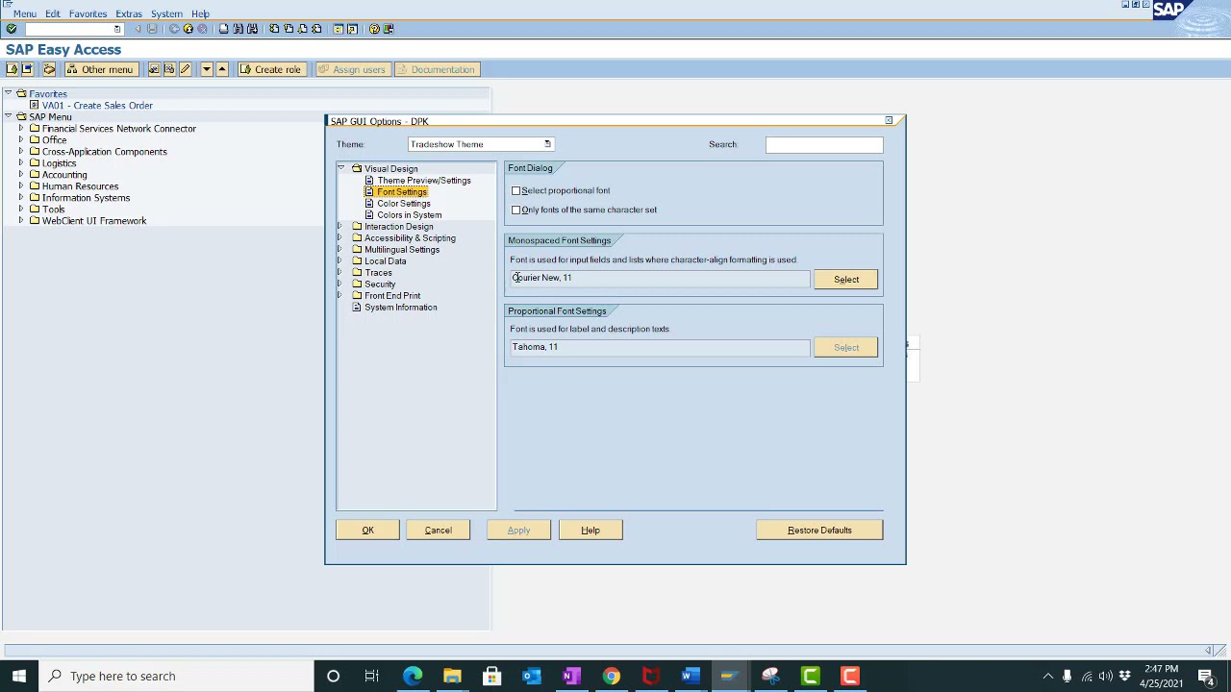Open the Favorites menu in menu bar
The width and height of the screenshot is (1231, 692).
click(88, 13)
